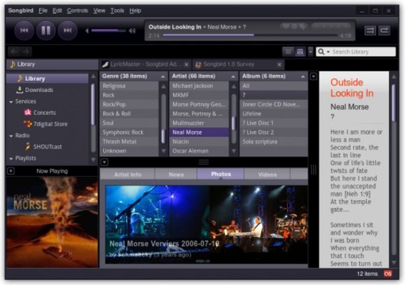The width and height of the screenshot is (406, 285).
Task: Collapse the Radio tree section
Action: 11,136
